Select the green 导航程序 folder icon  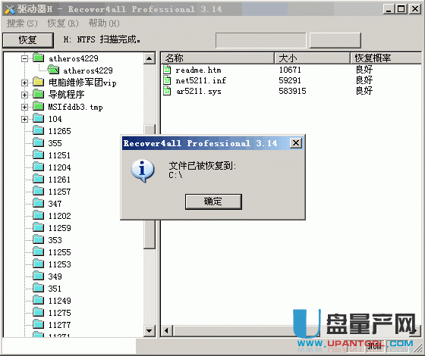[39, 95]
